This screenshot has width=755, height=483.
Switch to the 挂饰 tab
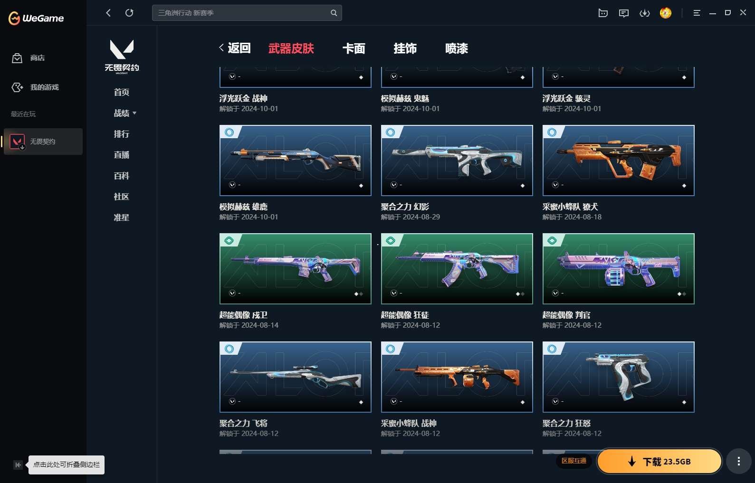(x=405, y=48)
